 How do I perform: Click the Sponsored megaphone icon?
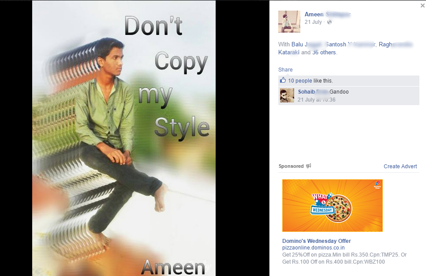pos(308,166)
